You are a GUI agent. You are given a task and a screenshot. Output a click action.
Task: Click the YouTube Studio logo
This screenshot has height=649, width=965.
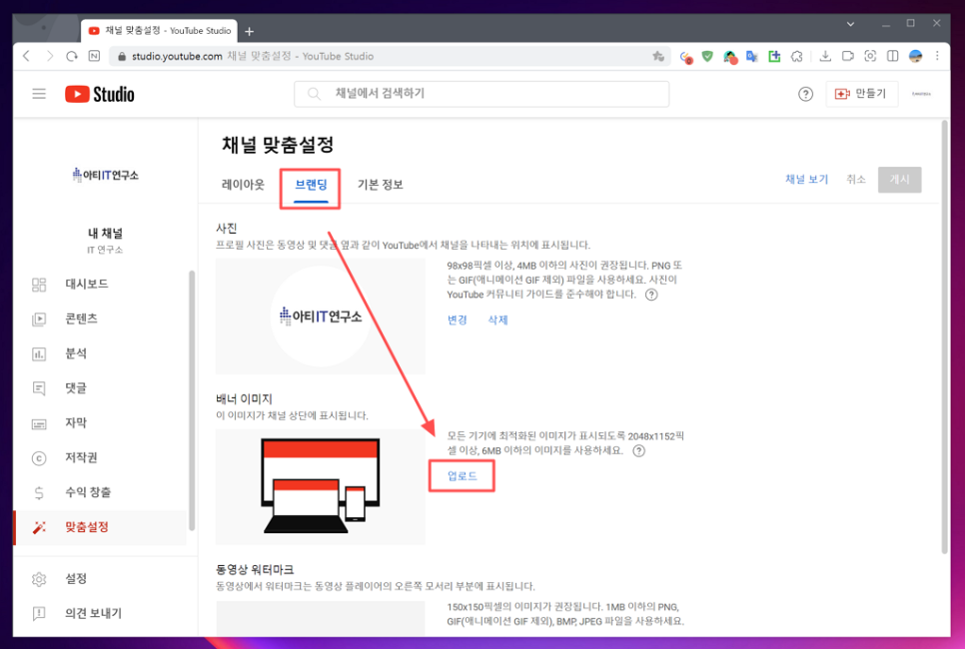[x=100, y=94]
